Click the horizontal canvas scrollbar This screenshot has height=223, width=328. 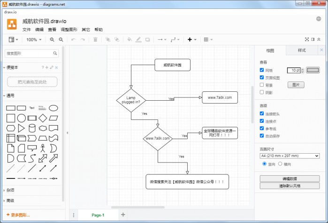[137, 208]
